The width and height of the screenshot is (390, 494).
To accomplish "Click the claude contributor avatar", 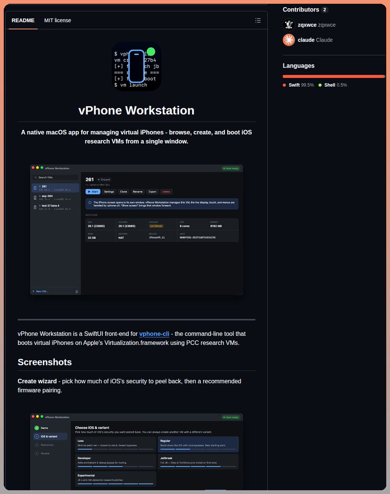I will pyautogui.click(x=289, y=40).
